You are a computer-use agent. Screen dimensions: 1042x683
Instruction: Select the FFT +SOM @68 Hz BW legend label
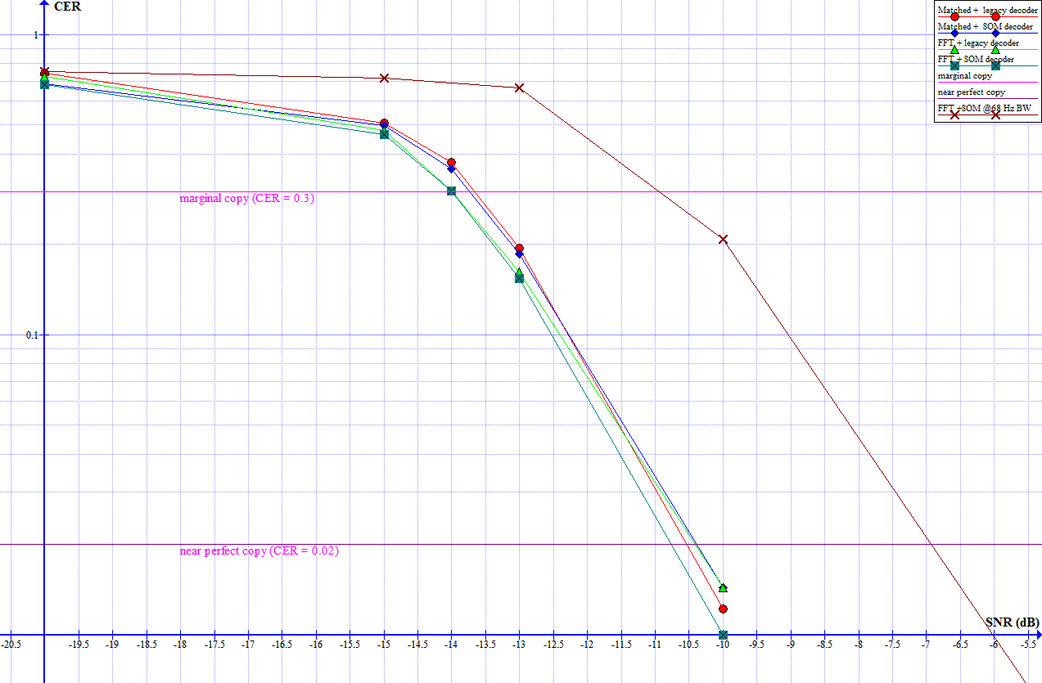coord(985,108)
